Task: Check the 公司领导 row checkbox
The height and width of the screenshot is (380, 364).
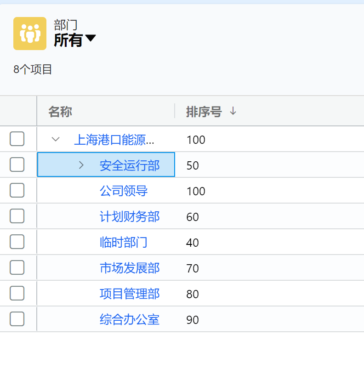Action: coord(17,190)
